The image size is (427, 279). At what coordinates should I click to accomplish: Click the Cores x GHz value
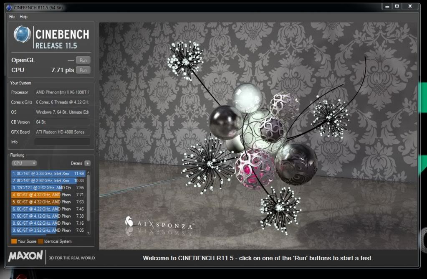pos(62,102)
